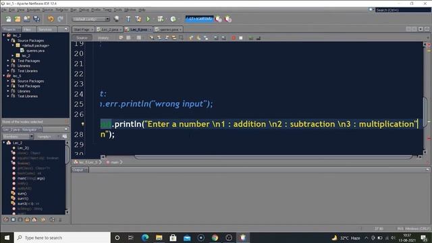Open the project configuration dropdown
Screen dimensions: 432x243
91,19
